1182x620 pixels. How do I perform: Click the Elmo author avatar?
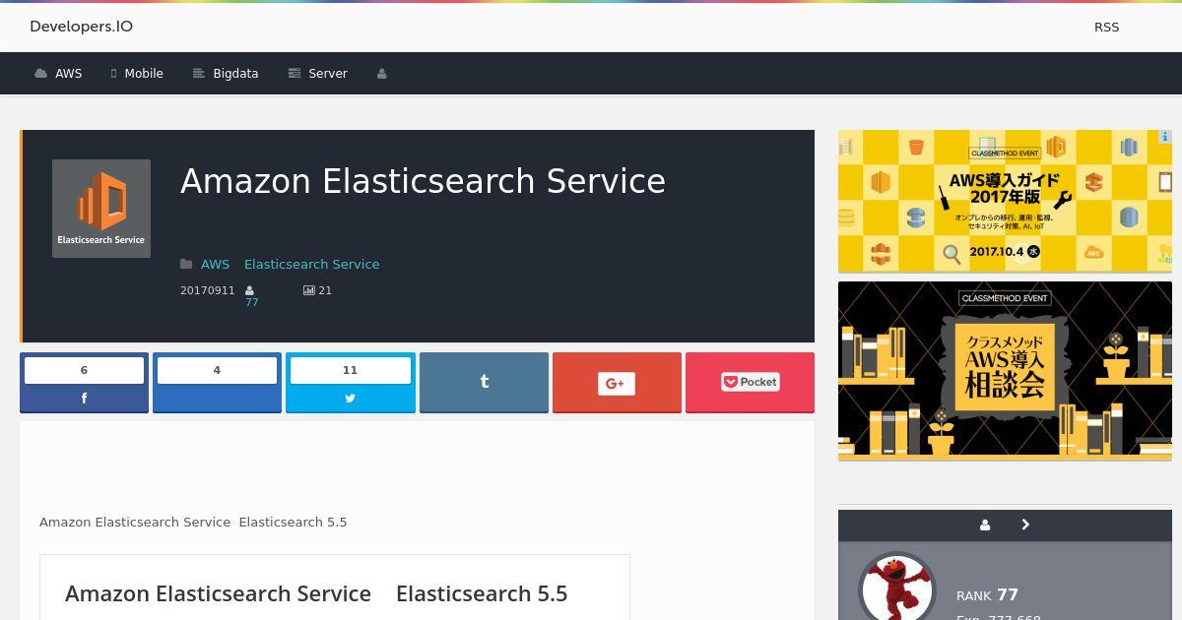click(896, 588)
